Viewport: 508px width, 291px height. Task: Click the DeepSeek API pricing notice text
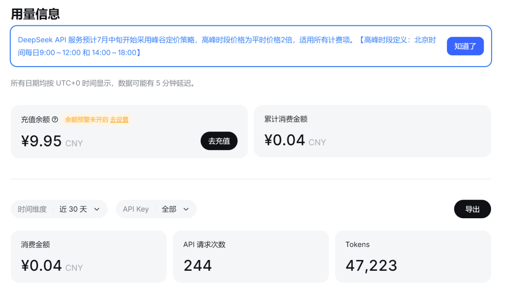pos(227,46)
